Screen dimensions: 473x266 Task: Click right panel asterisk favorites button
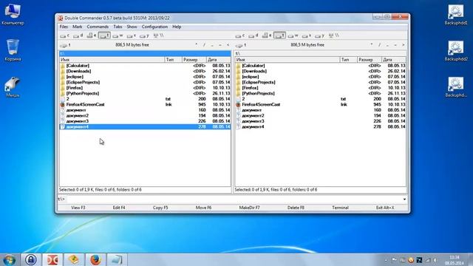tap(371, 45)
